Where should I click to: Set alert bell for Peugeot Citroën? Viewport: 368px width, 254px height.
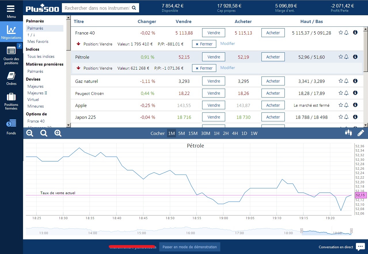click(346, 93)
